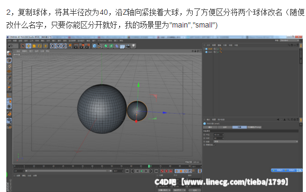Switch to the highlighted Object tab
This screenshot has height=192, width=306.
click(239, 127)
